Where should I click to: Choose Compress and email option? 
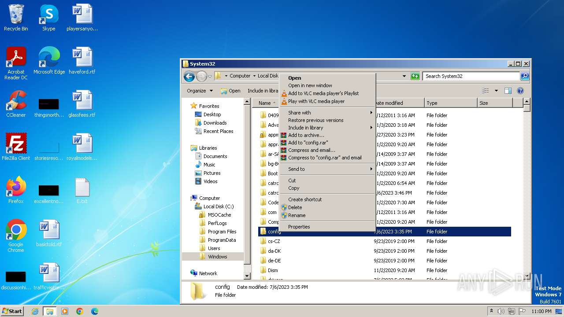pos(327,150)
